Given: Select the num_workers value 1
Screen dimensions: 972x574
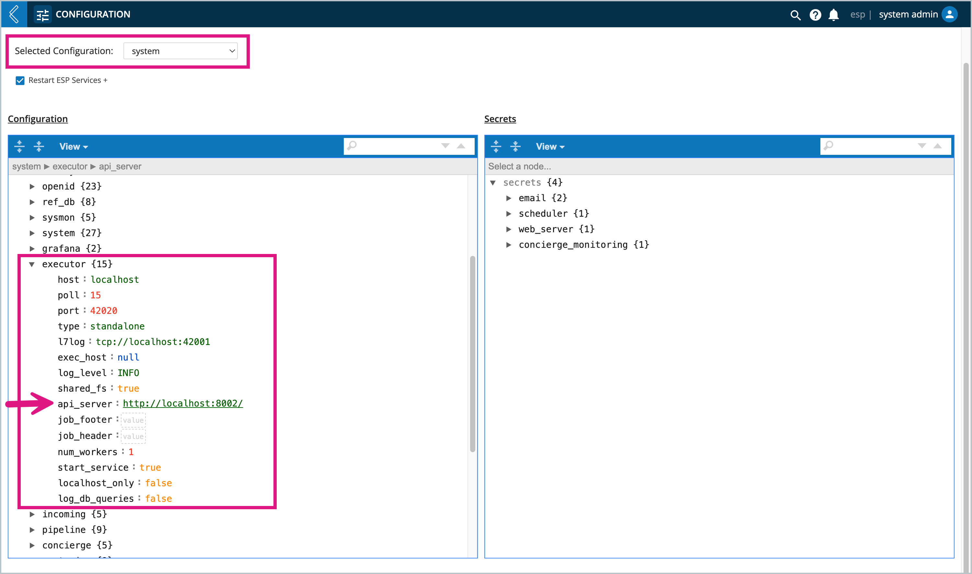Looking at the screenshot, I should (131, 452).
